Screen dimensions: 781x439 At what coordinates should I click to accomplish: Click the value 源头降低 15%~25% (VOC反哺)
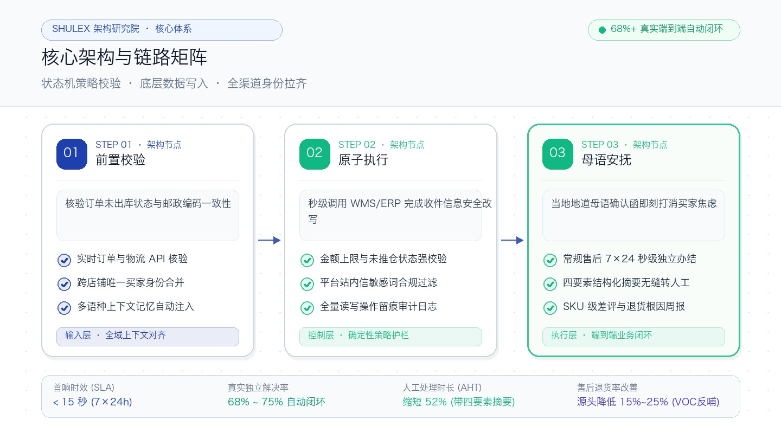[x=648, y=402]
